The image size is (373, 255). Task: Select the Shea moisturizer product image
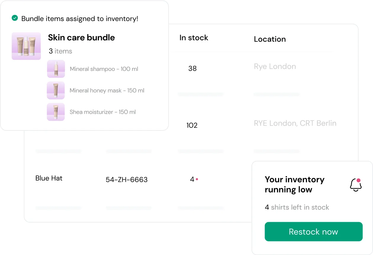tap(56, 112)
